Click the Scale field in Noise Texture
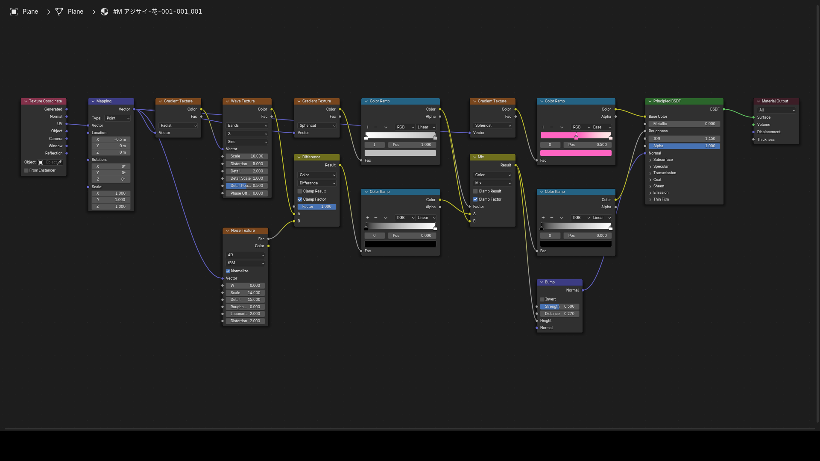 (x=245, y=293)
